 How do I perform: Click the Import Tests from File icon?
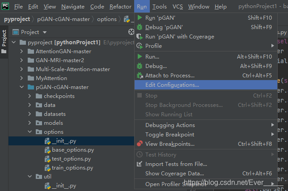point(140,164)
